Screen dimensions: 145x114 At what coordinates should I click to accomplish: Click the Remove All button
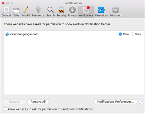(38, 102)
